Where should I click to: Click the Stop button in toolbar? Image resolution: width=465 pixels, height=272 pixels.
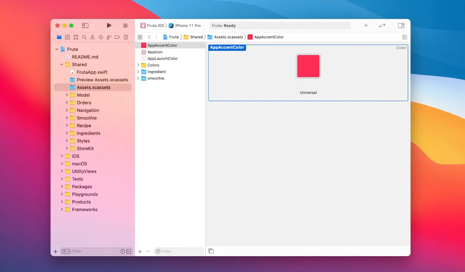click(125, 25)
